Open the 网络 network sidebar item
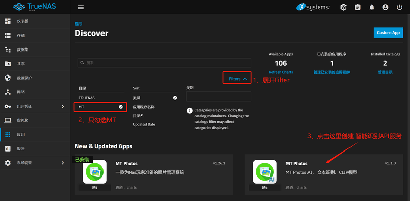The height and width of the screenshot is (201, 410). pos(35,92)
